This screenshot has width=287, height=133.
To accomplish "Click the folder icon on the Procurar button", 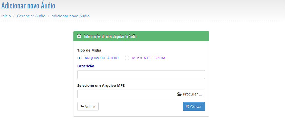I will pyautogui.click(x=180, y=94).
